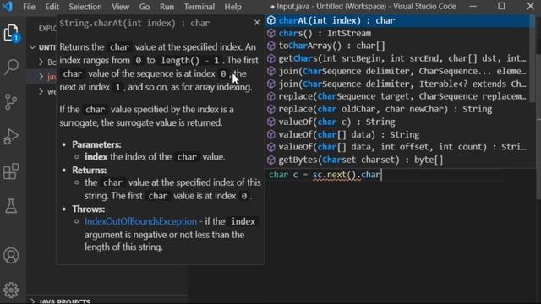Click method icon beside valueOf(char c)

(271, 122)
